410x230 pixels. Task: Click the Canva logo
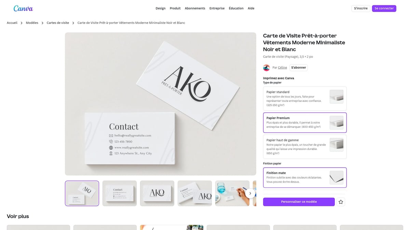(23, 8)
